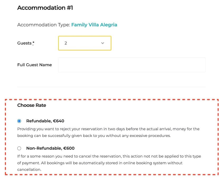The image size is (223, 178).
Task: Open the Family Villa Alegria link
Action: point(94,25)
